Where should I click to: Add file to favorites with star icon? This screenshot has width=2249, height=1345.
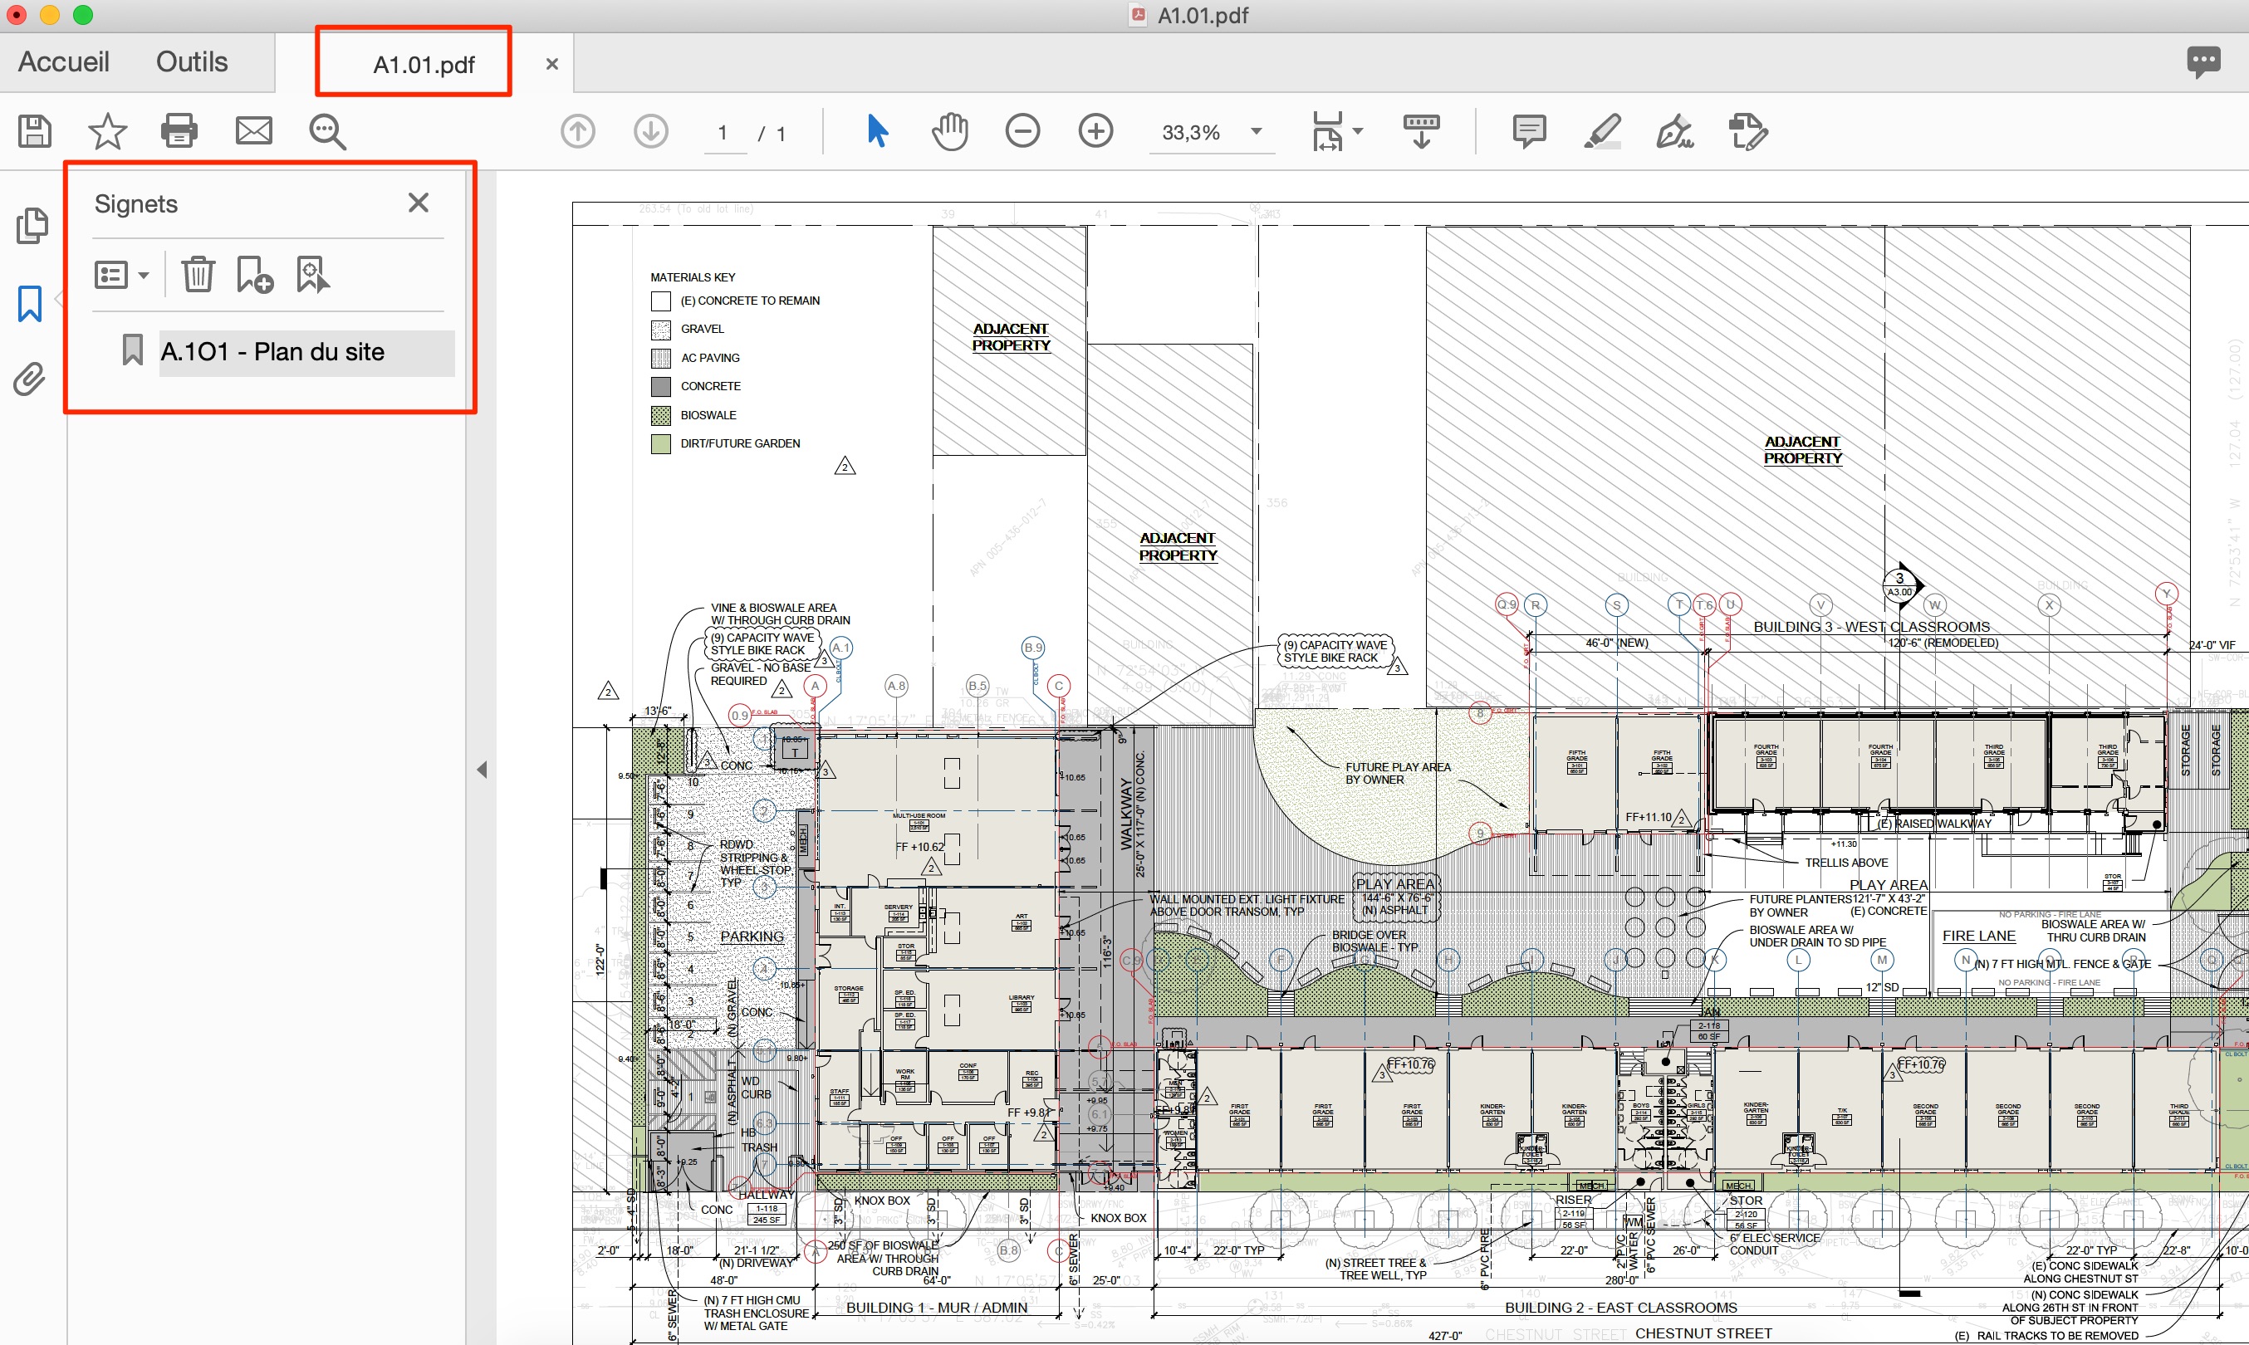[107, 131]
